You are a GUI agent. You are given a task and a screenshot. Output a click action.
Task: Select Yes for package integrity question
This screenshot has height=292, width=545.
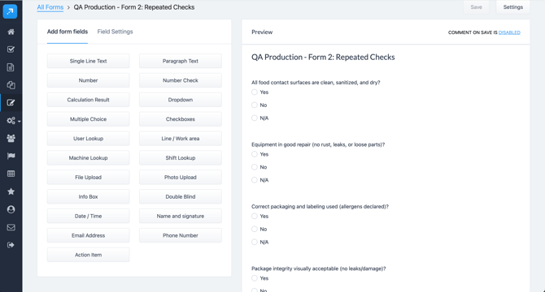coord(255,278)
